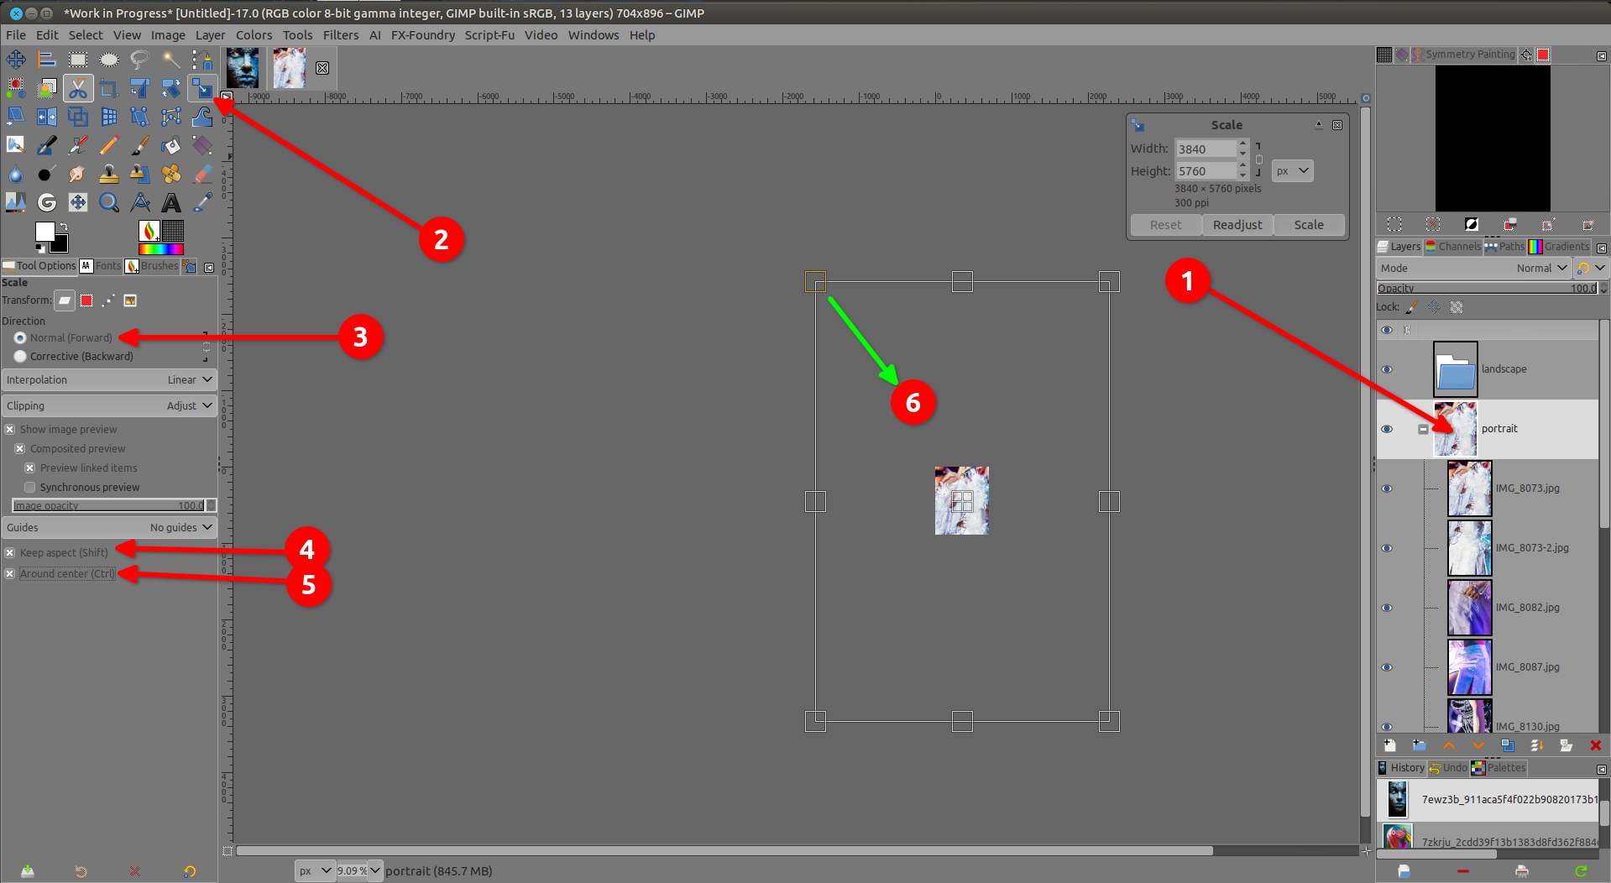
Task: Select the Move tool in the toolbox
Action: [16, 60]
